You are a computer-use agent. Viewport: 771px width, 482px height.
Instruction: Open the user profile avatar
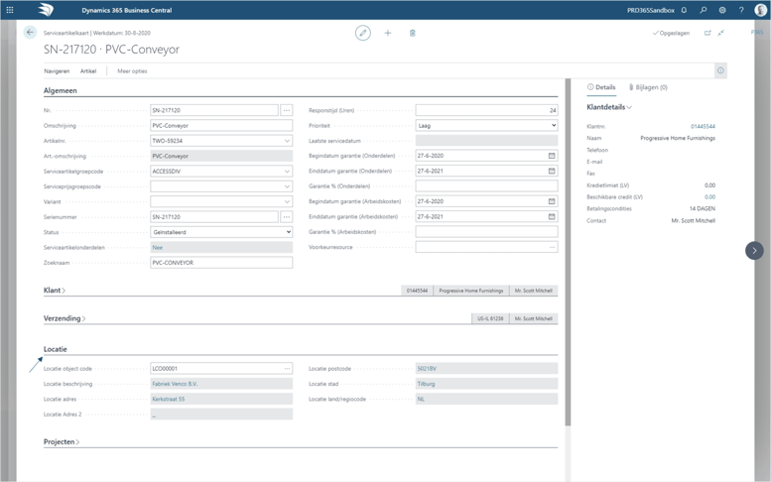point(761,10)
